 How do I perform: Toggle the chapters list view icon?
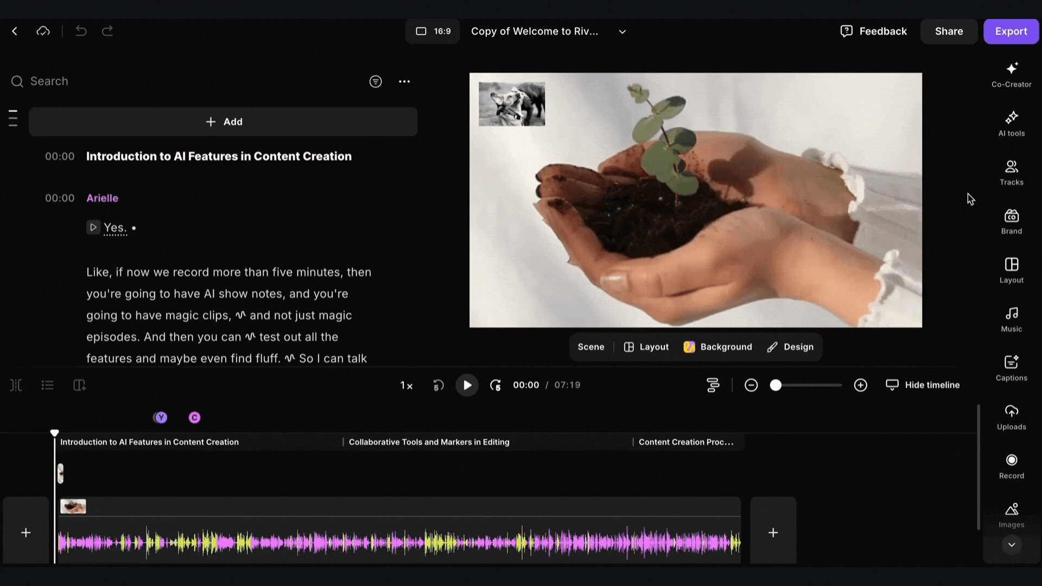pyautogui.click(x=47, y=385)
